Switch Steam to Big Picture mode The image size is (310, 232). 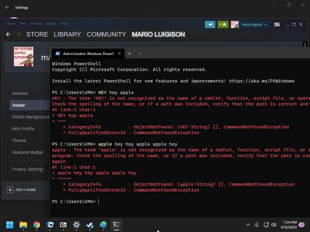[x=277, y=24]
